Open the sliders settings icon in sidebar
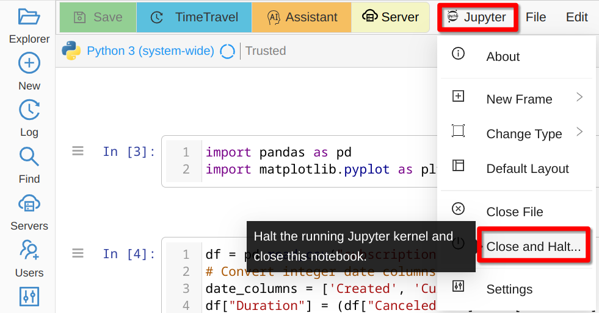 click(x=29, y=296)
